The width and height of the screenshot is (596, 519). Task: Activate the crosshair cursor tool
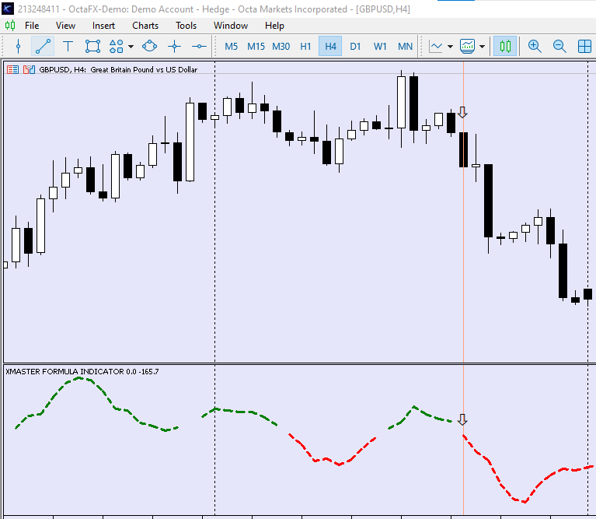(175, 47)
